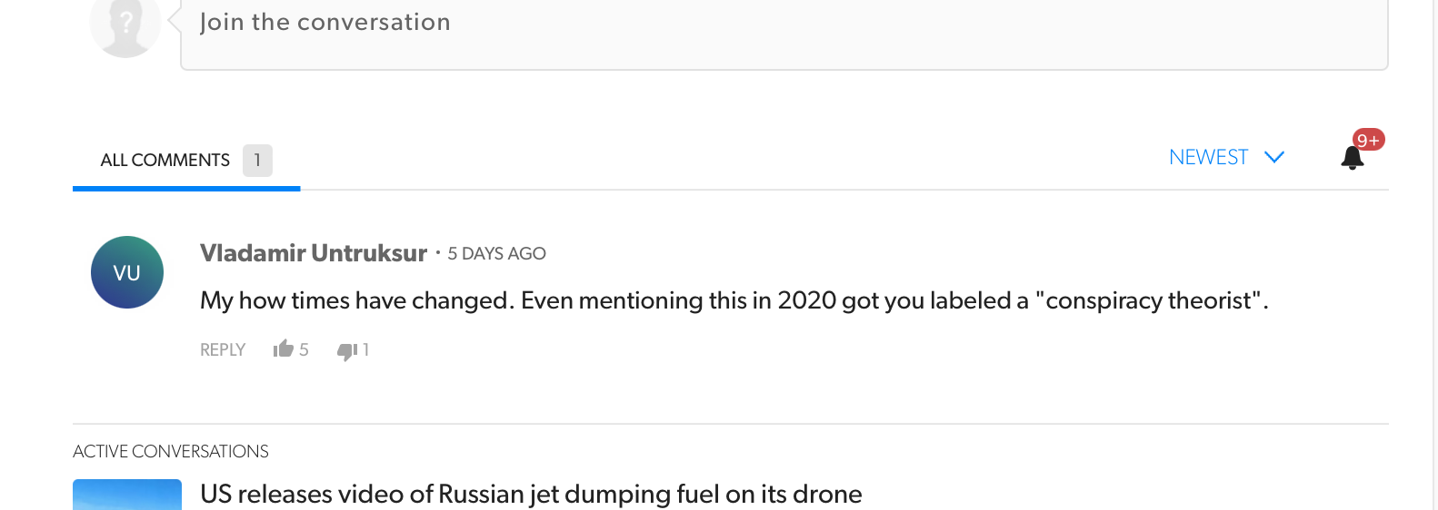Open the NEWEST sorting dropdown label
The height and width of the screenshot is (510, 1438).
coord(1208,157)
